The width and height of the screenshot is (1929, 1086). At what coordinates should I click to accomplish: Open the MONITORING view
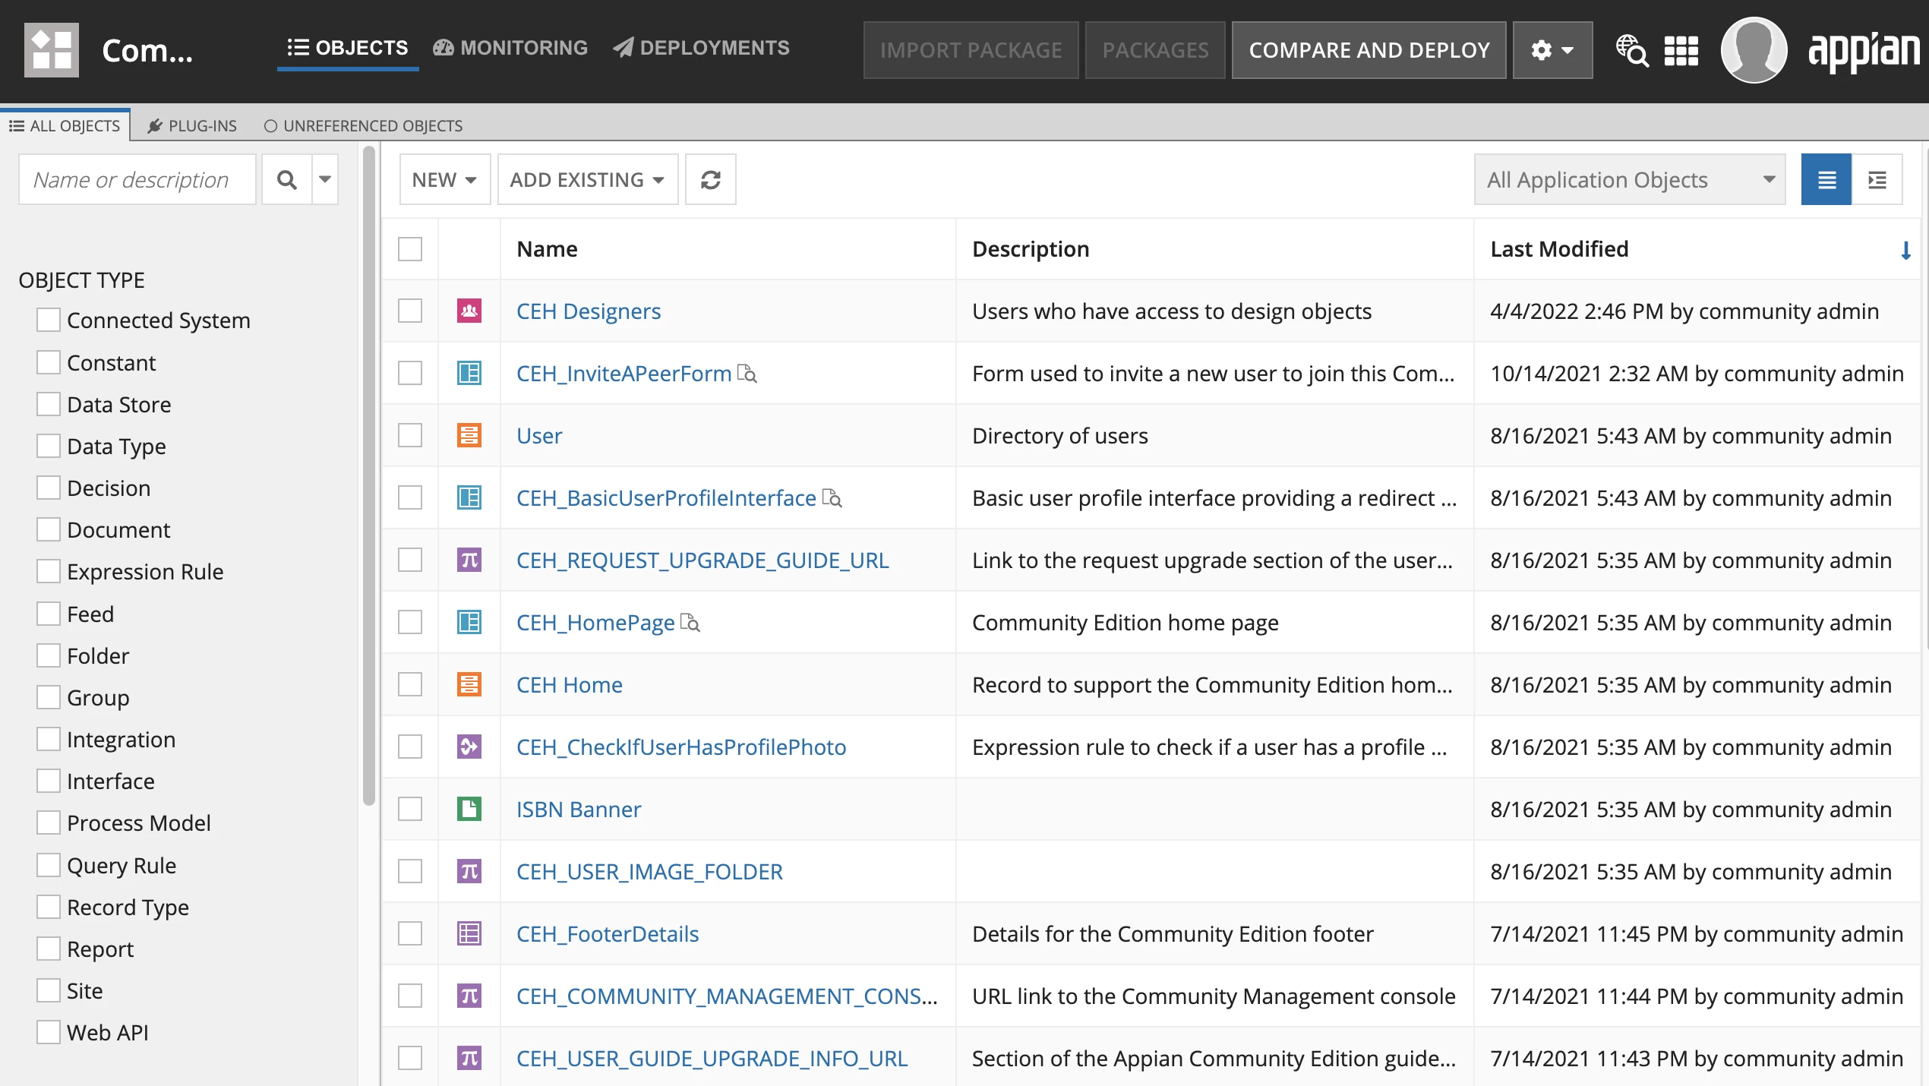[x=510, y=48]
